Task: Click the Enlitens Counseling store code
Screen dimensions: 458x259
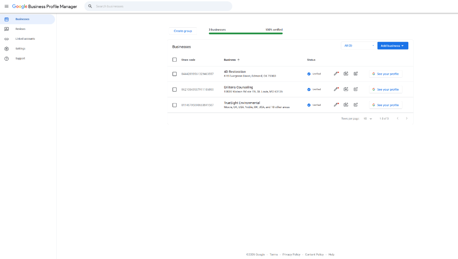Action: pos(197,90)
